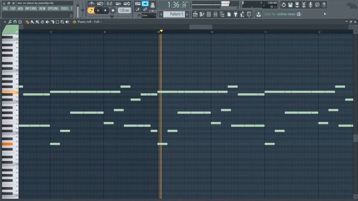The width and height of the screenshot is (358, 201).
Task: Select the Mute tool (speaker with x)
Action: tap(47, 22)
